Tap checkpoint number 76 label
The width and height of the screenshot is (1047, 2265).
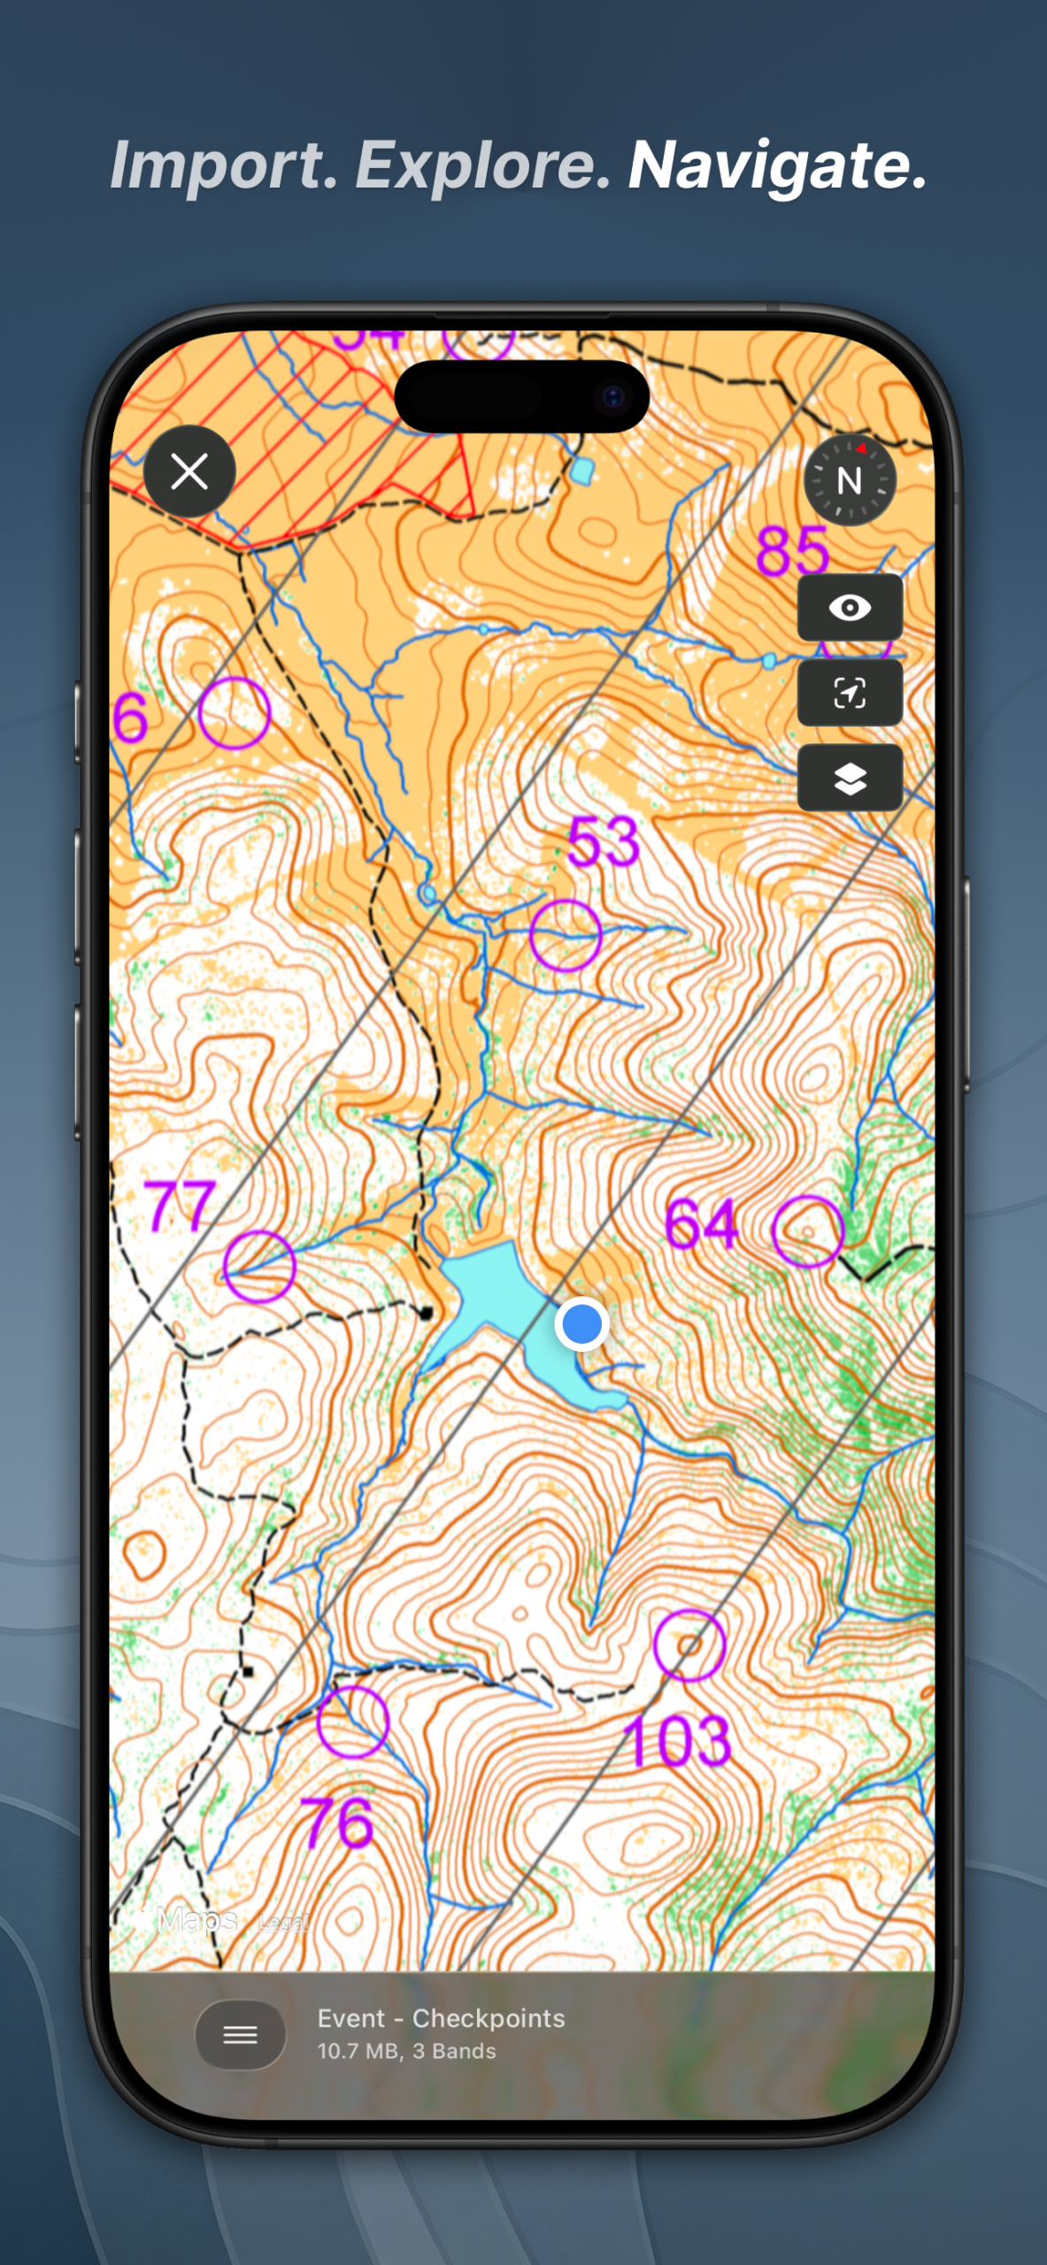coord(336,1823)
